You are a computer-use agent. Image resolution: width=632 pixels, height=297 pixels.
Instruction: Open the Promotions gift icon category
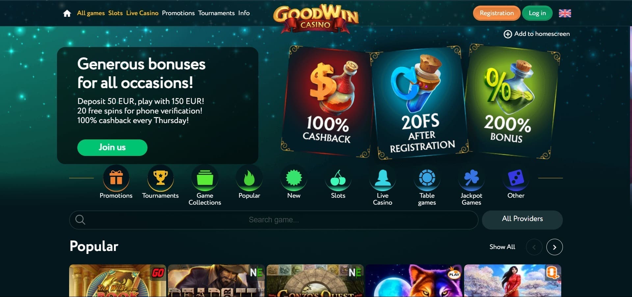pos(116,178)
